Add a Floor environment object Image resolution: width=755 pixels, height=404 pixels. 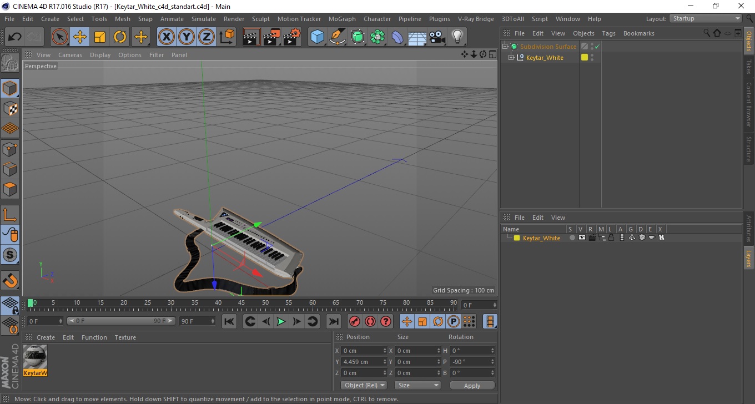417,37
